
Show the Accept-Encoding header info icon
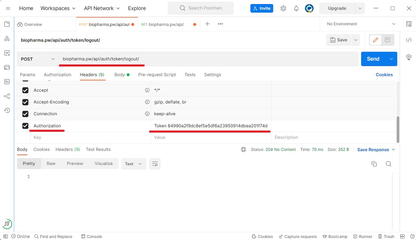click(x=147, y=102)
